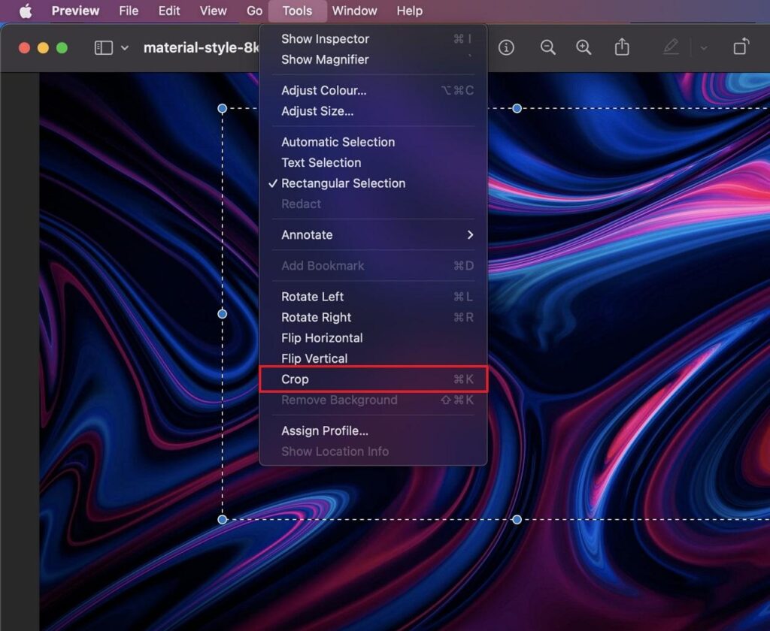This screenshot has width=770, height=631.
Task: Choose Rotate Right from menu
Action: [373, 317]
